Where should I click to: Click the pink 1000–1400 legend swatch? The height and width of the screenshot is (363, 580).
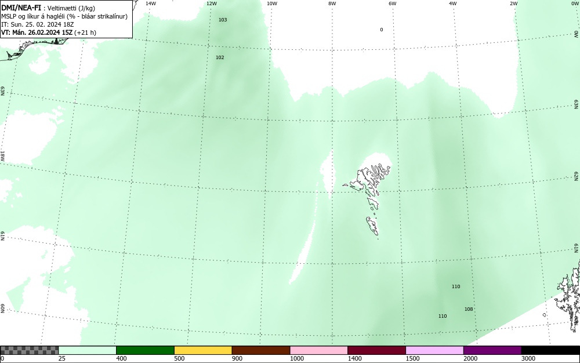319,350
